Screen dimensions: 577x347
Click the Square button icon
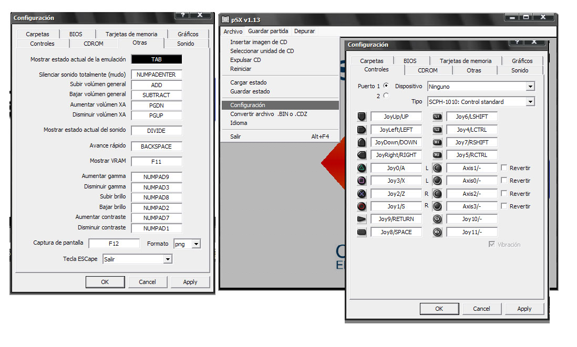coord(362,181)
